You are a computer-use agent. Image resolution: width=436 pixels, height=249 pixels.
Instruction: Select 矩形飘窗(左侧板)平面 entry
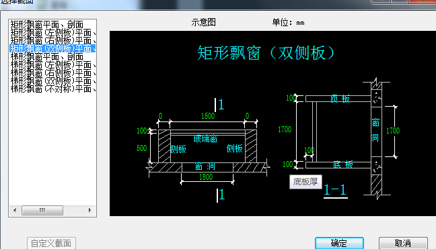[53, 32]
